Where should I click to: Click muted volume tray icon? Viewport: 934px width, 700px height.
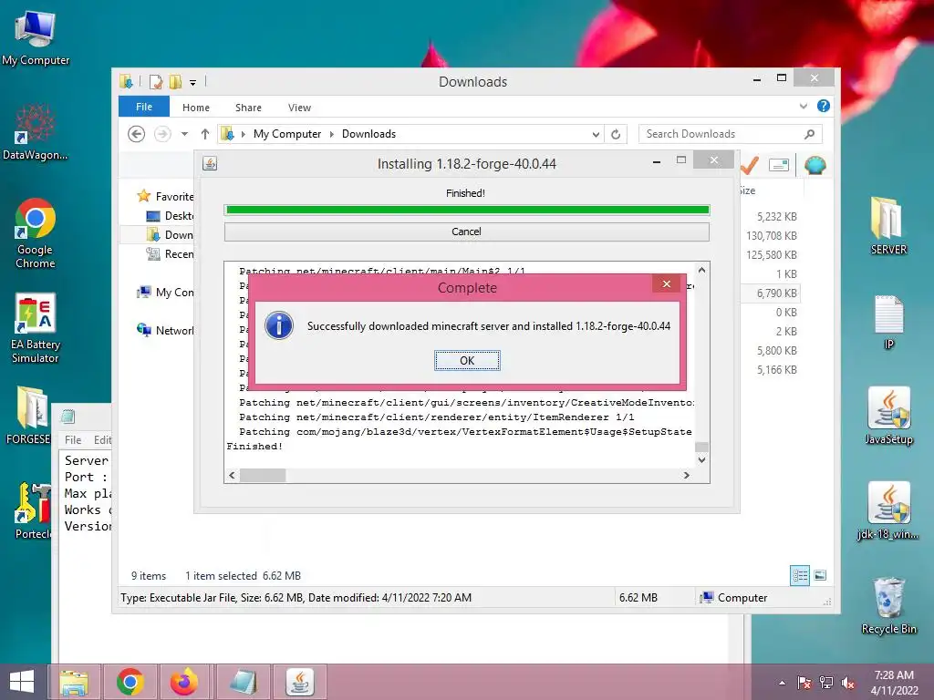847,683
